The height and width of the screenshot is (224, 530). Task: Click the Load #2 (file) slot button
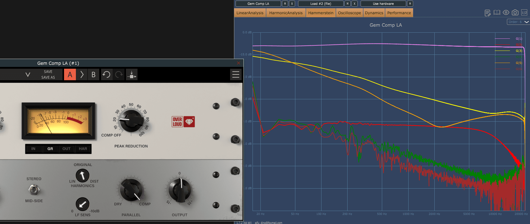[321, 4]
